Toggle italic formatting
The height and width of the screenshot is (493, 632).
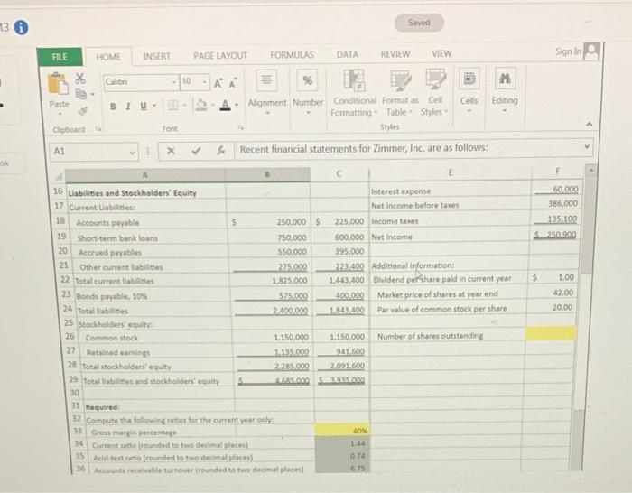[x=128, y=107]
